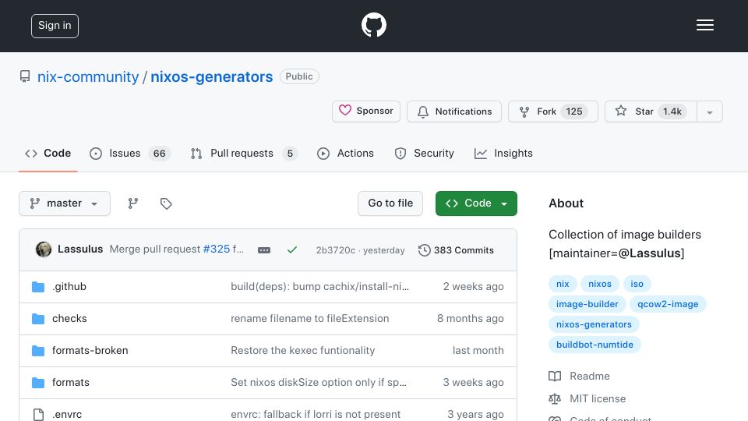
Task: Click the Sponsor button
Action: (366, 111)
